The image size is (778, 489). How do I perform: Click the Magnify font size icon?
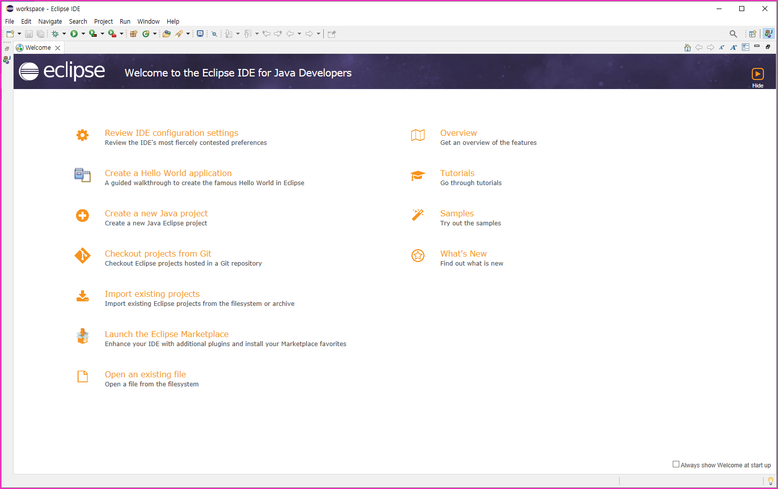pos(734,47)
